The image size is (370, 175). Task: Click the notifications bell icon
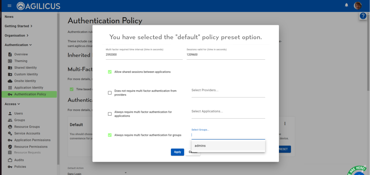pyautogui.click(x=347, y=5)
